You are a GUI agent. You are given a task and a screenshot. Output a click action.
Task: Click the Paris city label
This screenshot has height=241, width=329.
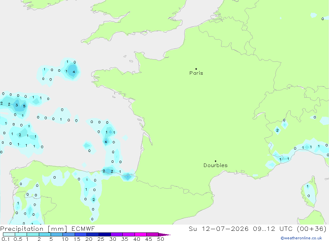click(x=196, y=73)
